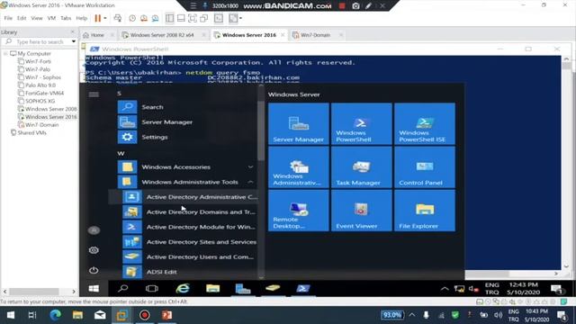Click the Start menu app list scrollbar

[261, 131]
